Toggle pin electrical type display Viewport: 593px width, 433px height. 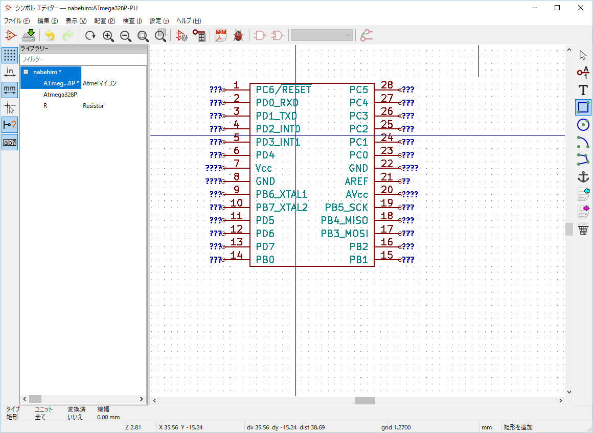click(9, 125)
